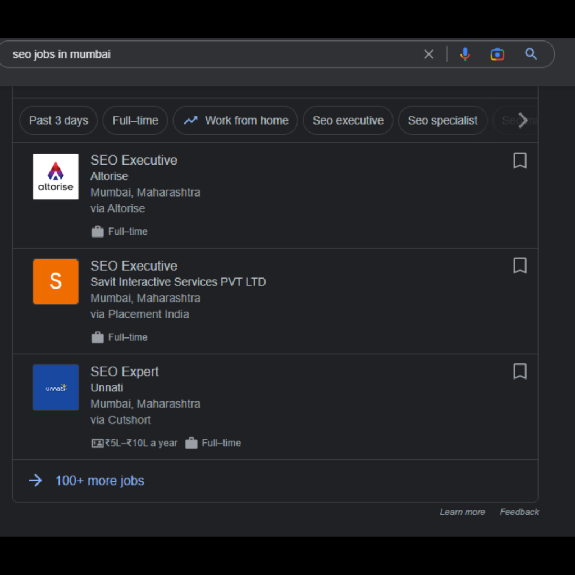Bookmark the Unnati SEO Expert job

(x=520, y=372)
